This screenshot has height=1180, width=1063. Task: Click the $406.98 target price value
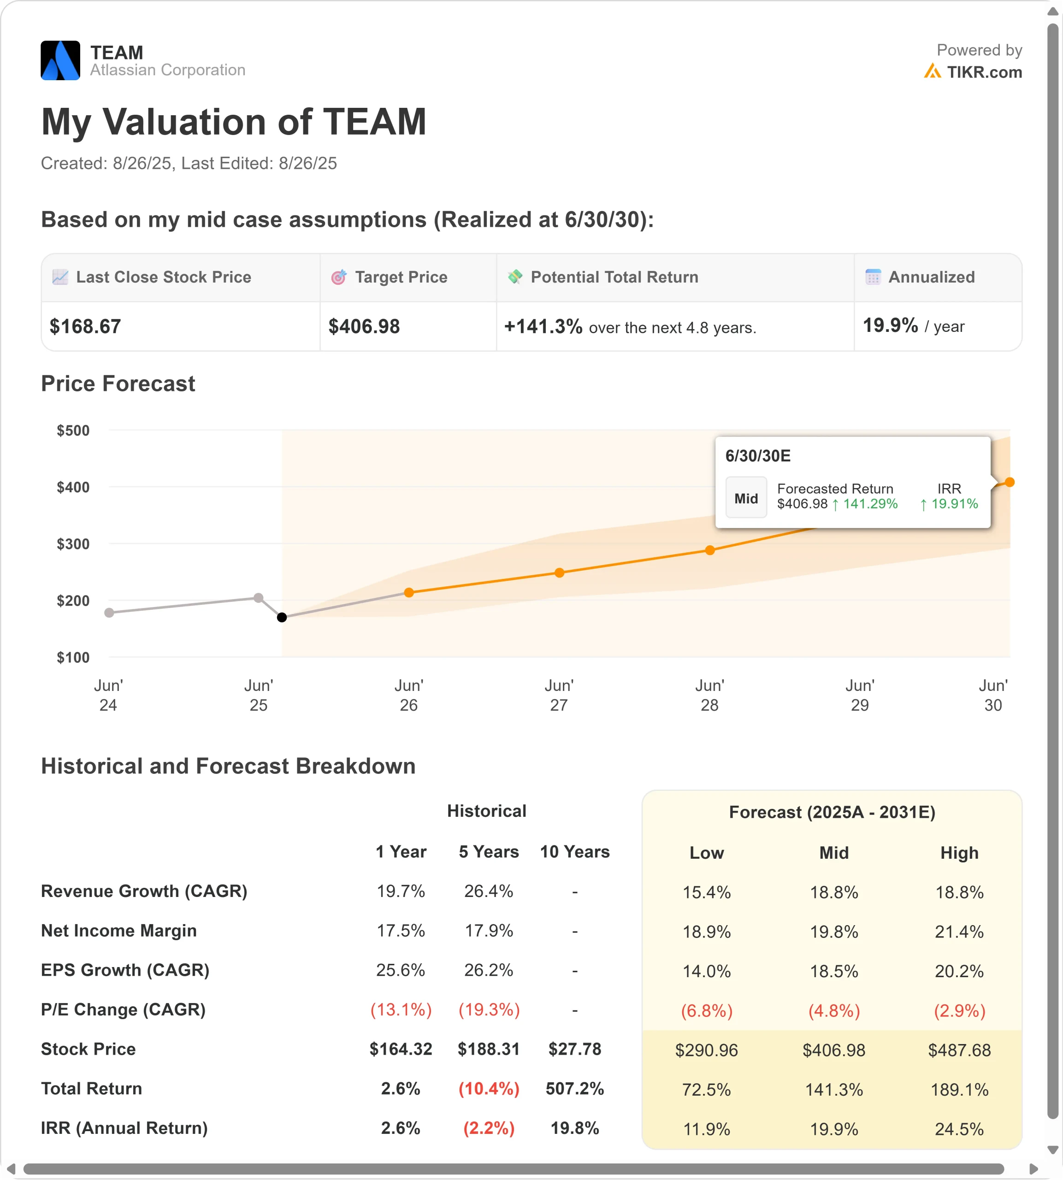click(x=364, y=326)
